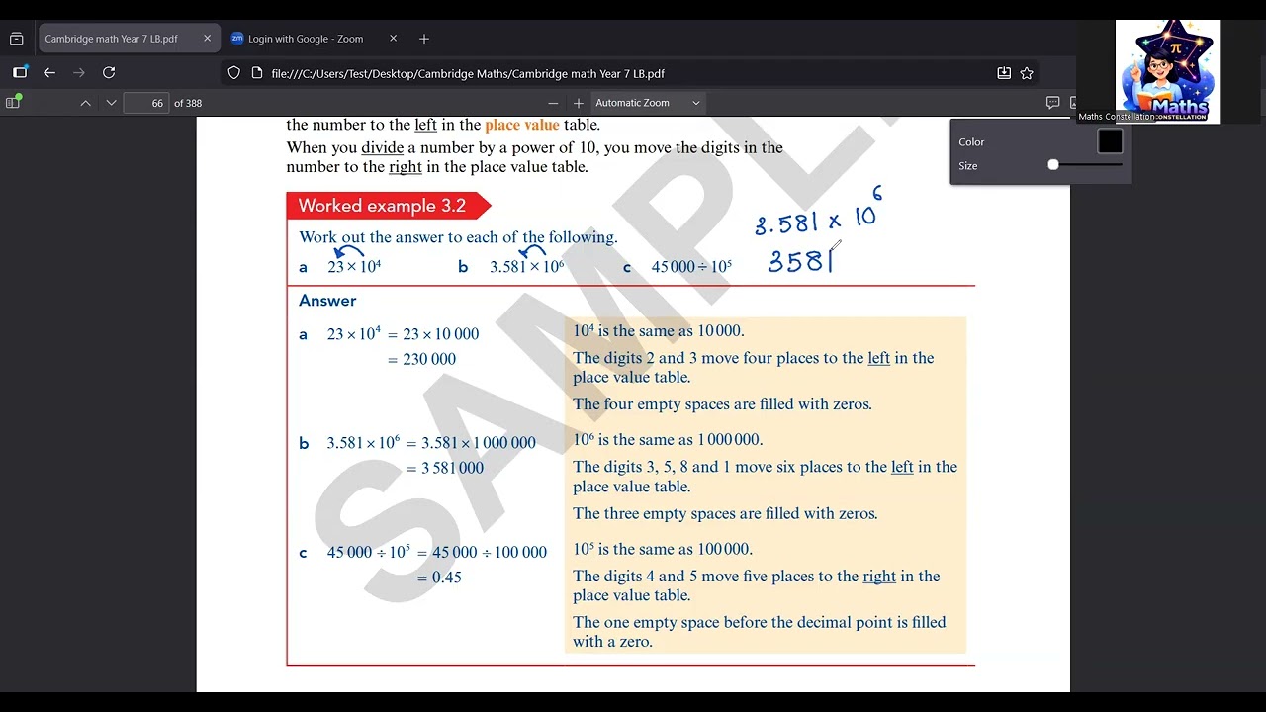The image size is (1266, 712).
Task: Toggle the browser sidebar icon
Action: click(x=20, y=72)
